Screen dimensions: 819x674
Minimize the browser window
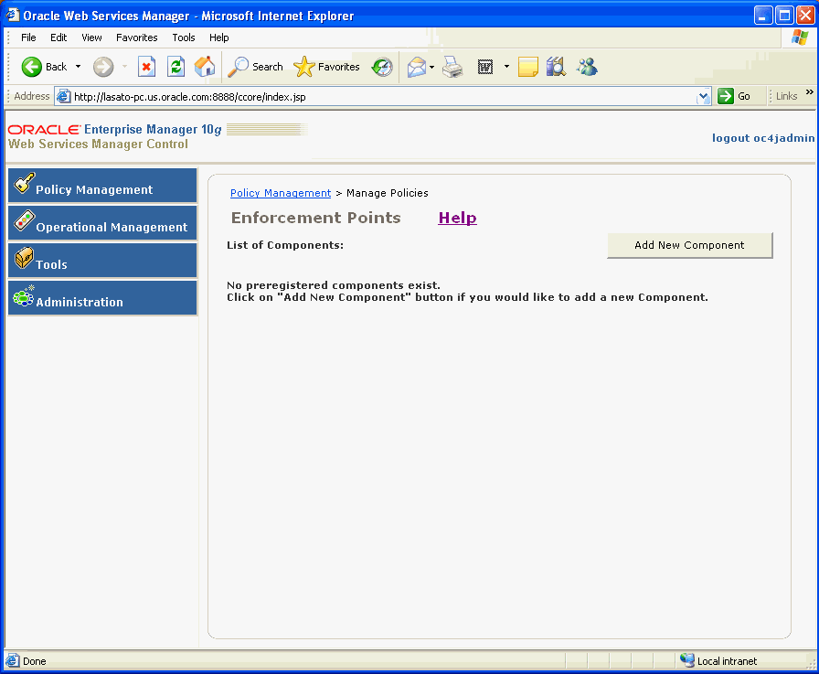click(x=763, y=16)
